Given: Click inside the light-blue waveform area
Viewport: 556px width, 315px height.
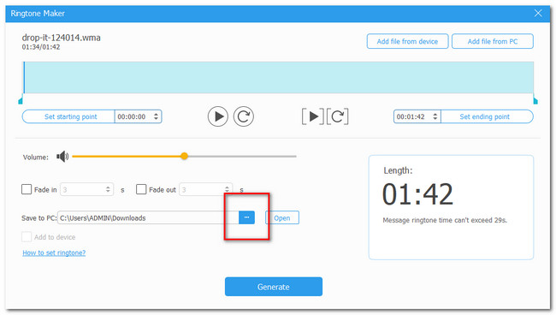Looking at the screenshot, I should pos(279,77).
